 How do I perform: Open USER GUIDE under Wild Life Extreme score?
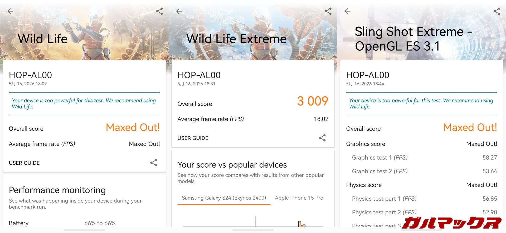[193, 138]
